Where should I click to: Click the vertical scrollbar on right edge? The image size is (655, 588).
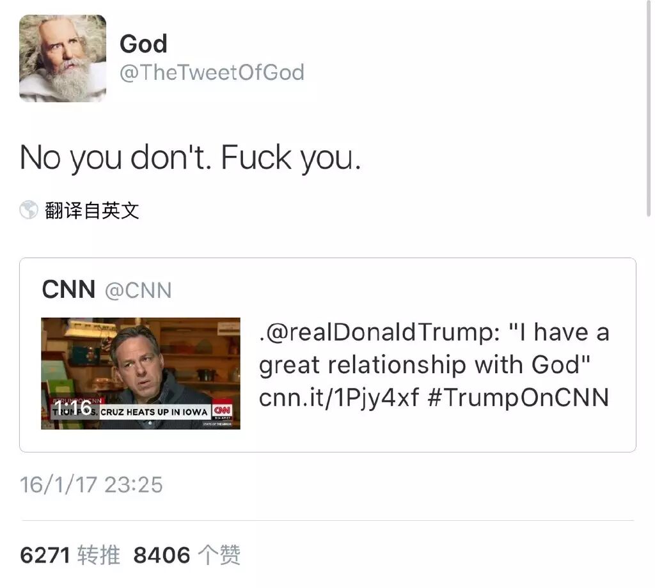tap(649, 109)
